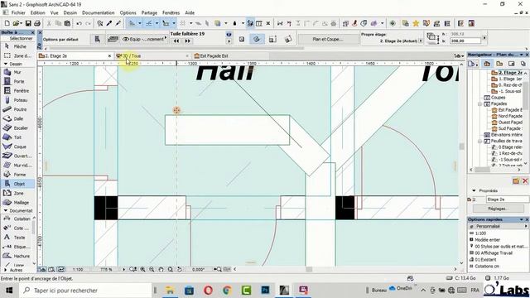Close the 2. Etage 2e tab
Screen dimensions: 530x298
click(109, 55)
